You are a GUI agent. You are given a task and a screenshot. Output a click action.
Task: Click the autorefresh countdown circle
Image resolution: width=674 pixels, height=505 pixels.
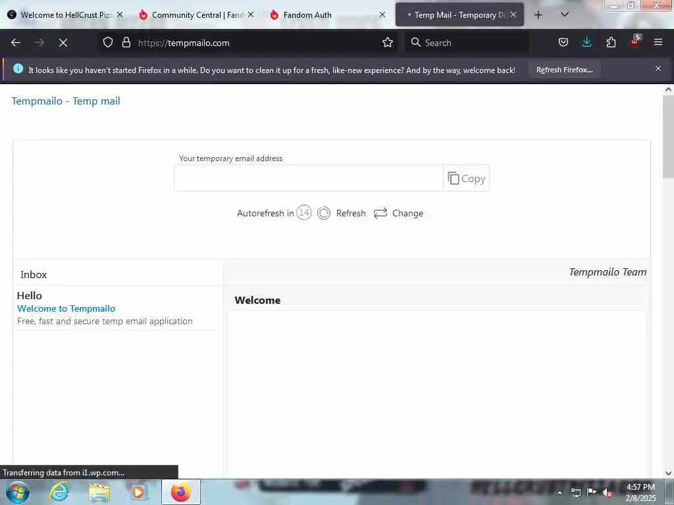pos(304,212)
